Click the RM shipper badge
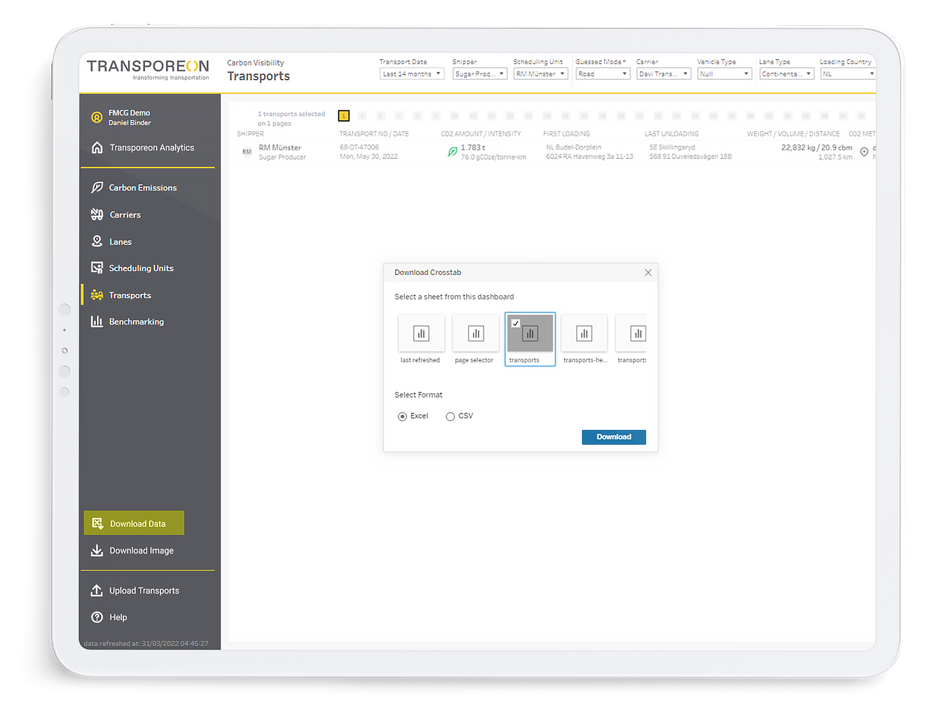This screenshot has height=711, width=949. click(x=247, y=152)
